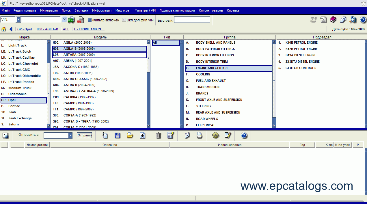
Task: Click the trash can delete icon
Action: tap(158, 135)
